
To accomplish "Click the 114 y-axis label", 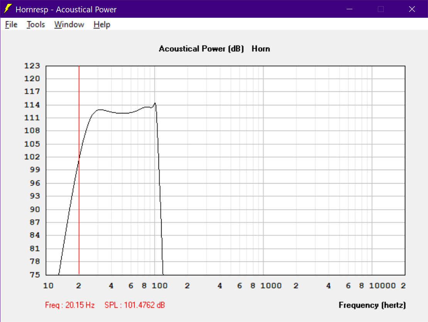I will click(x=32, y=105).
